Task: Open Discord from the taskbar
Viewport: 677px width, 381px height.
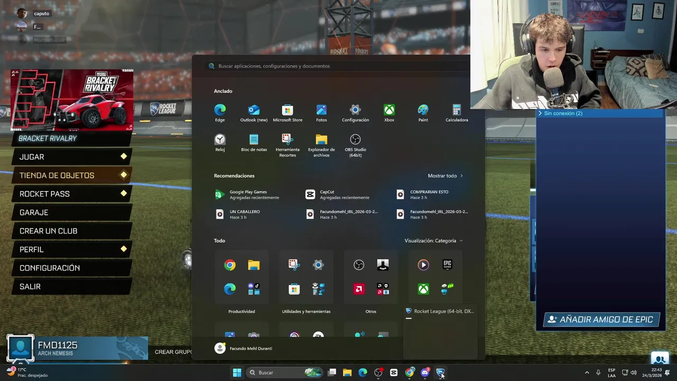Action: tap(425, 373)
